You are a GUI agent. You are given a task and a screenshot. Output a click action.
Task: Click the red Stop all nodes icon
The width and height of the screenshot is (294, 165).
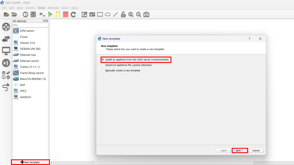(65, 14)
